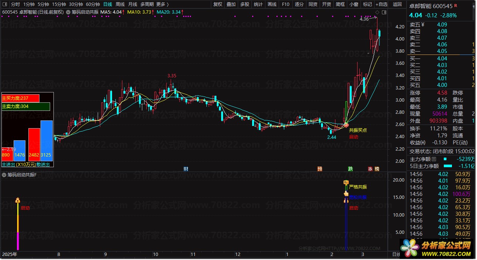Click the panel menu icon at toolbar left

coord(5,4)
